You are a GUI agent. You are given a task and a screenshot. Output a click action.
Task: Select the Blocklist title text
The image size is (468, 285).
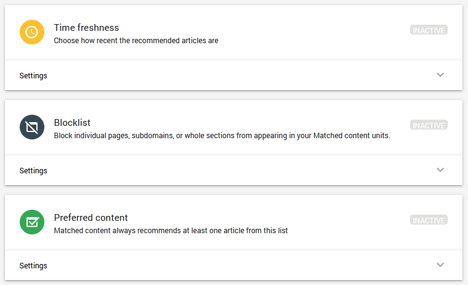(x=72, y=123)
